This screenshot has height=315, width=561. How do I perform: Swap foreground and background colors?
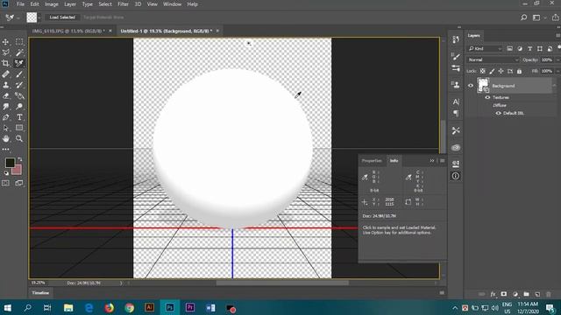(20, 159)
